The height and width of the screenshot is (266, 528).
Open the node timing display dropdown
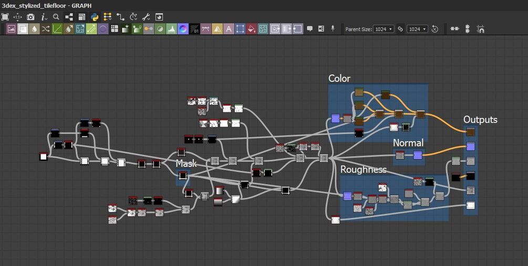pyautogui.click(x=133, y=17)
